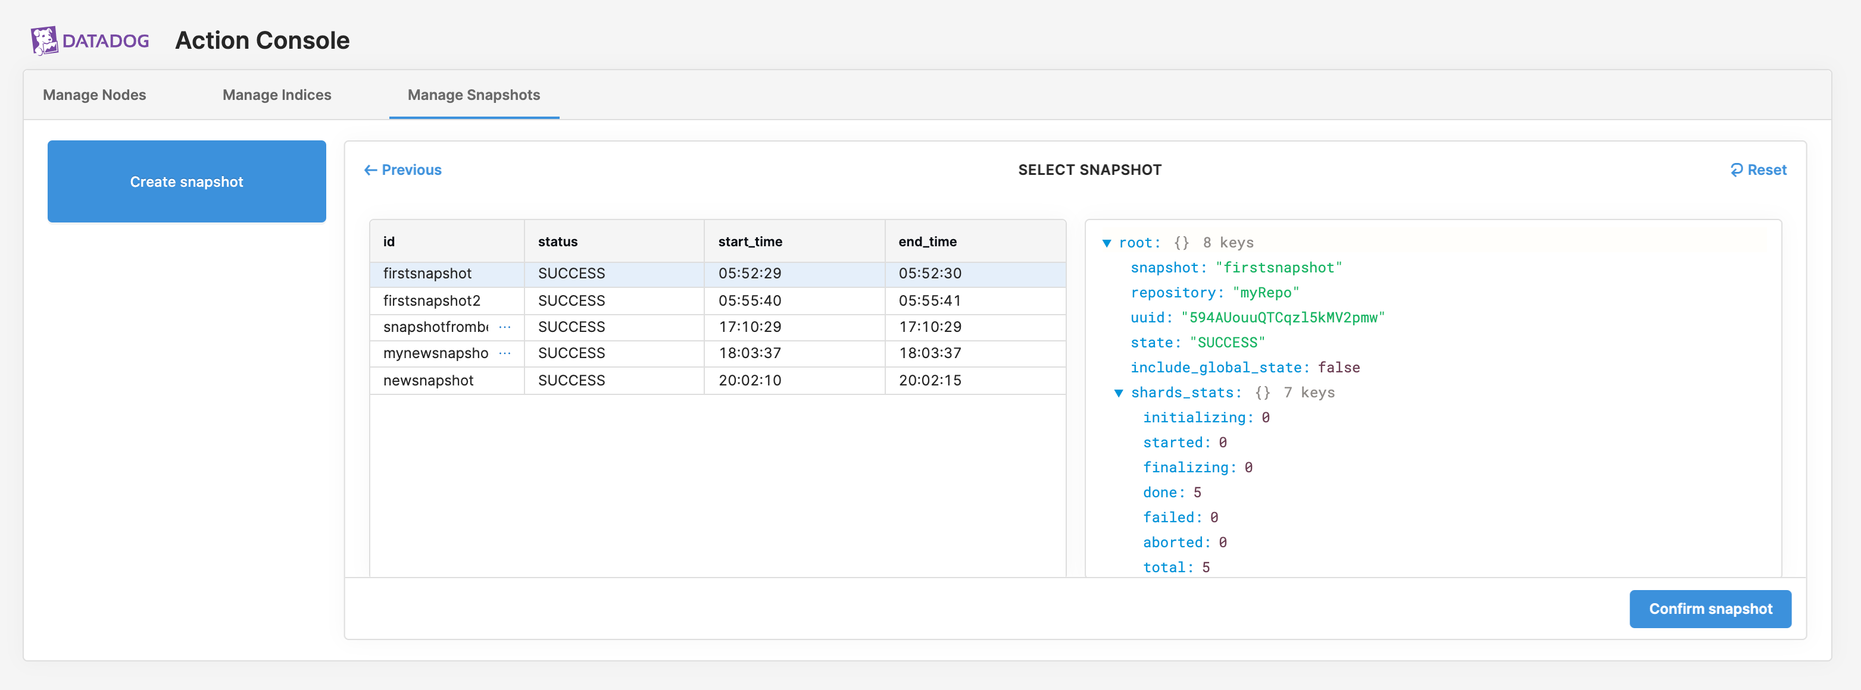1861x690 pixels.
Task: Open the ellipsis on the snapshotfromb row
Action: [x=504, y=327]
